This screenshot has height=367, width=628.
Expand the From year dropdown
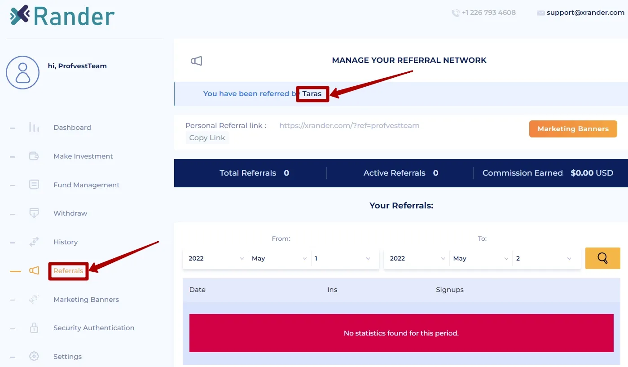click(215, 259)
